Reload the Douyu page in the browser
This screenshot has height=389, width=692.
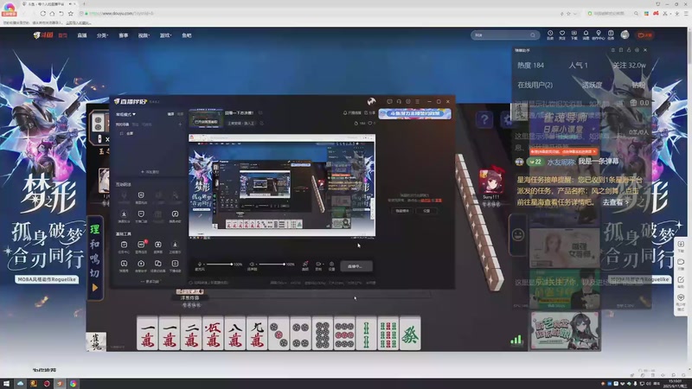click(42, 14)
